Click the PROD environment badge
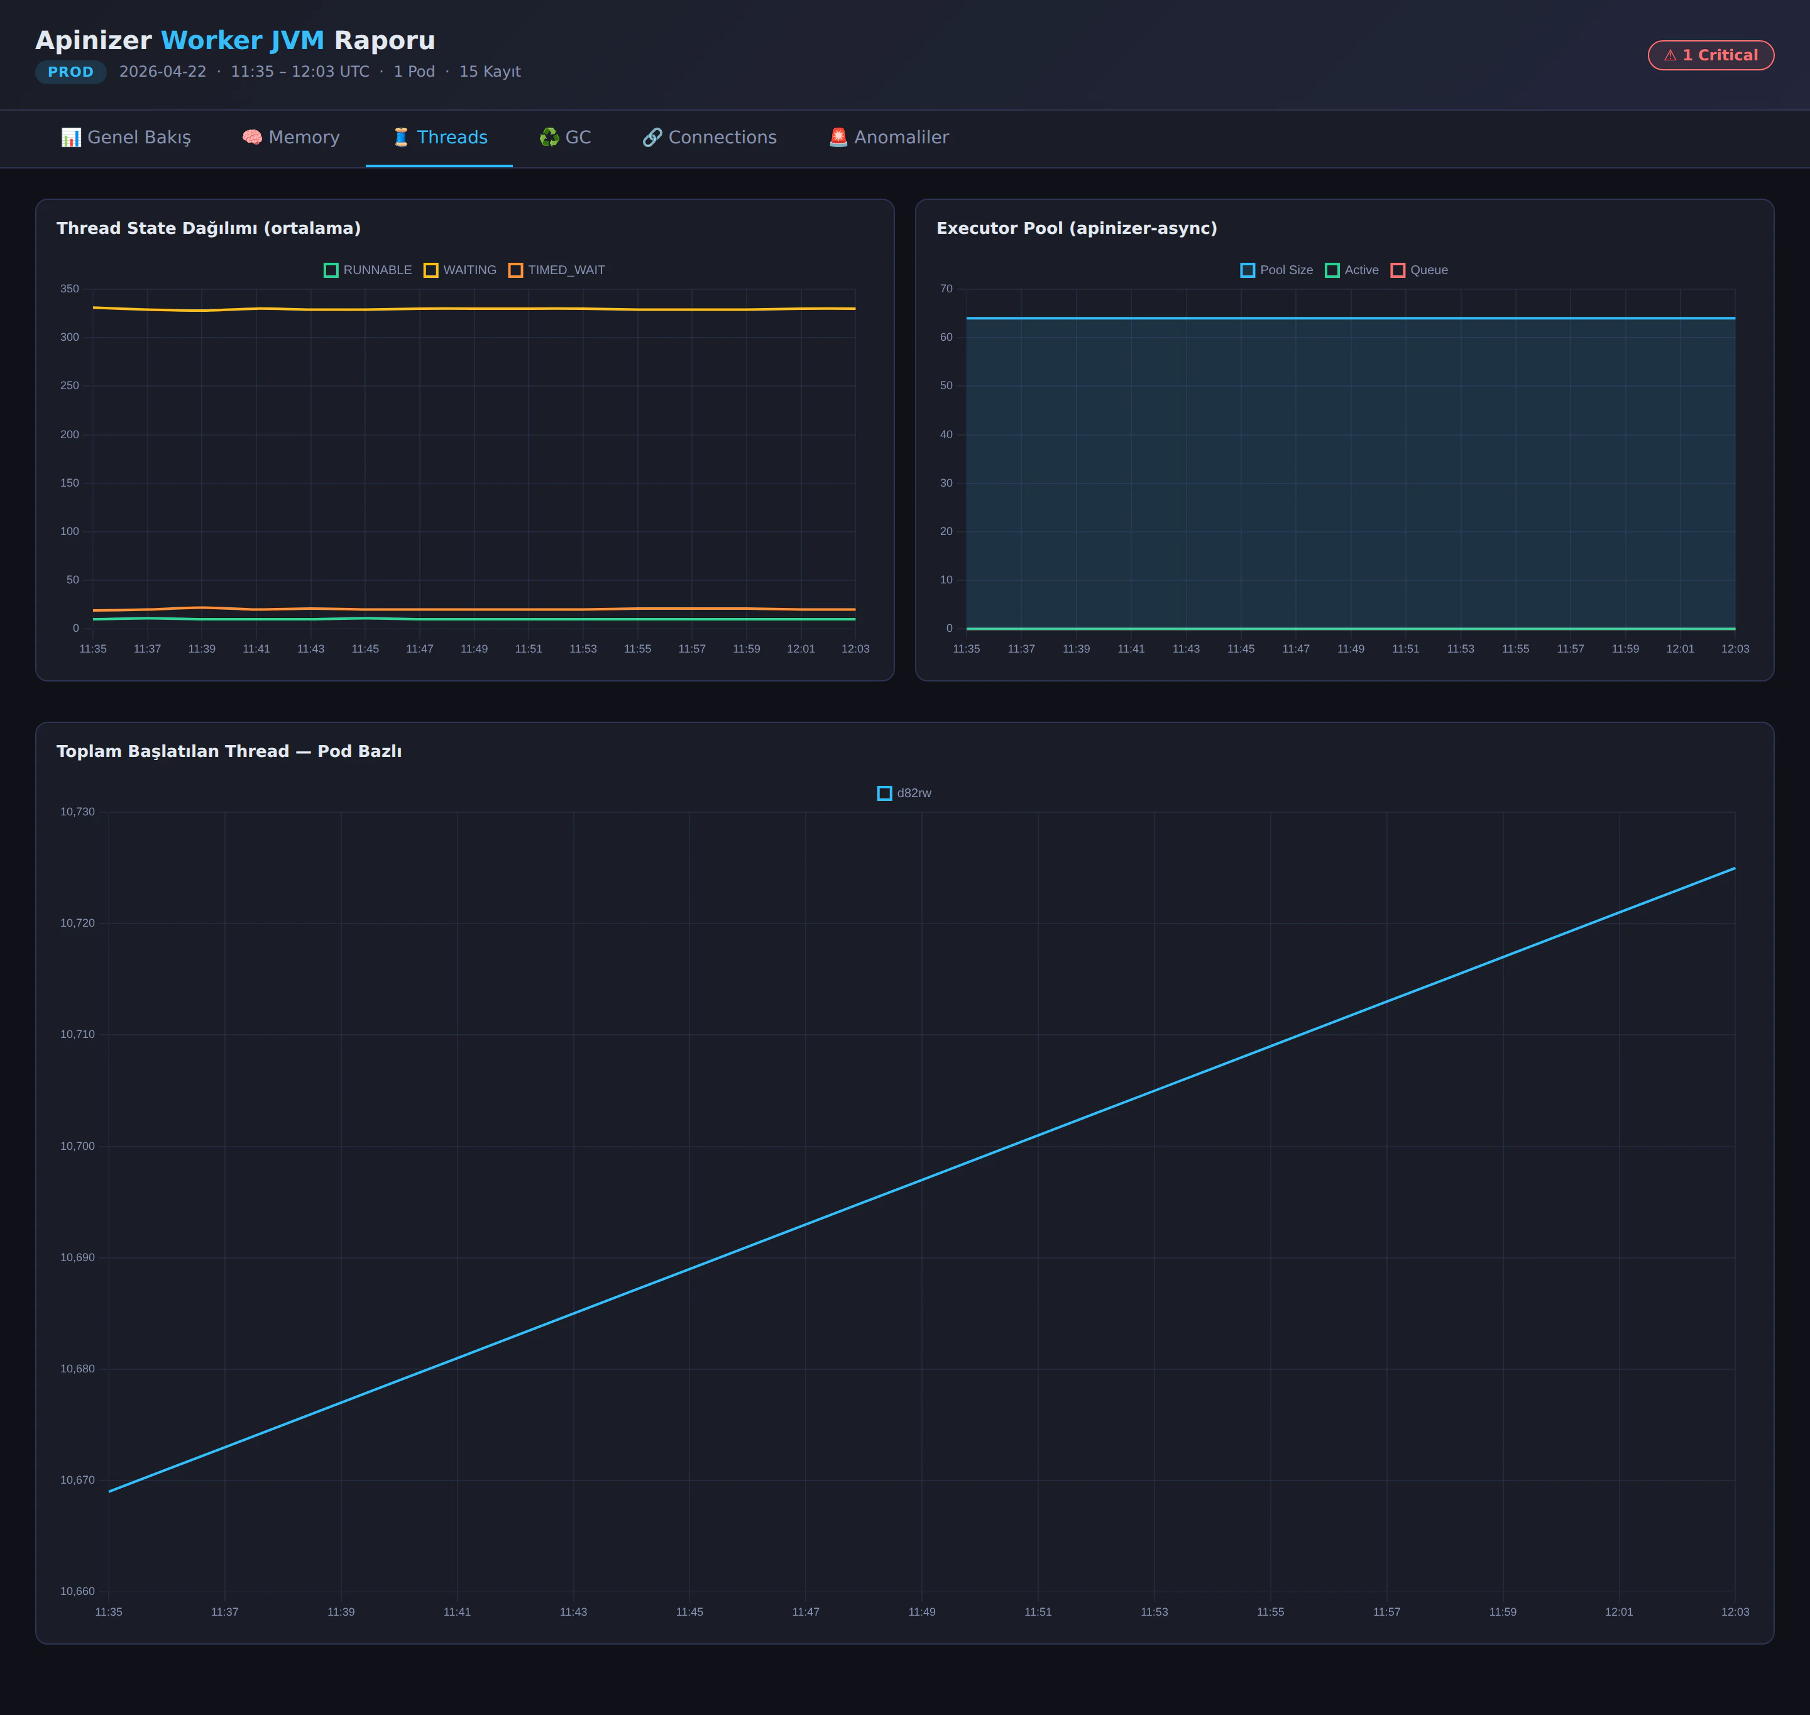Screen dimensions: 1810x1715 [70, 71]
